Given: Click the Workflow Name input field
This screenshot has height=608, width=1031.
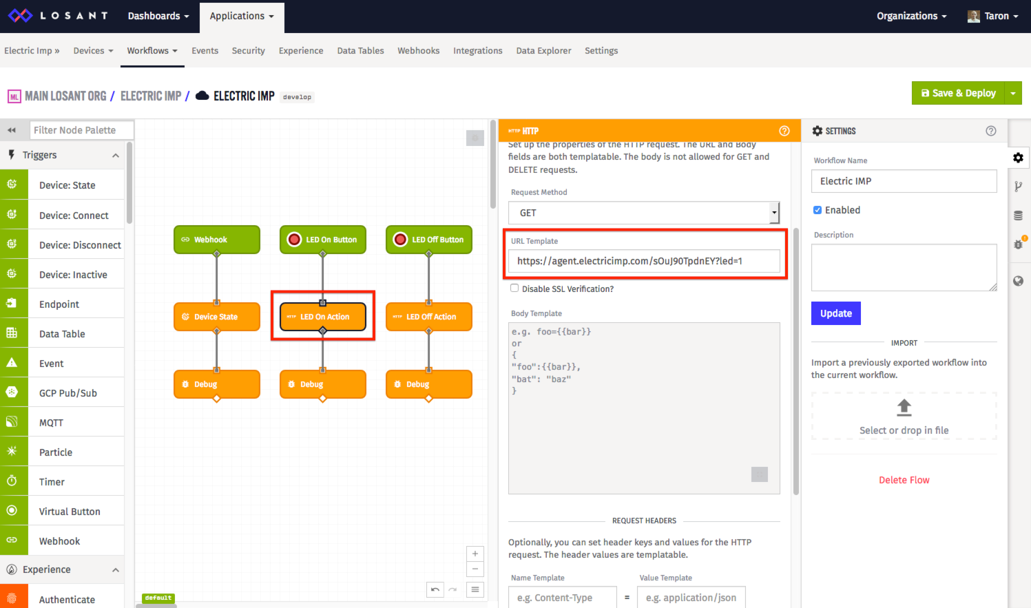Looking at the screenshot, I should 904,181.
